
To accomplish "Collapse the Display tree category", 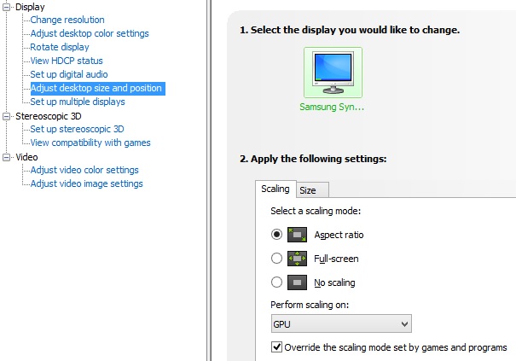I will click(8, 7).
